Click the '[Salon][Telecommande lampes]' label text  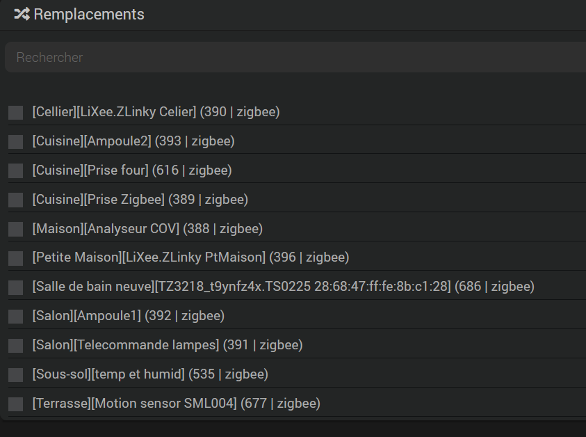[168, 346]
